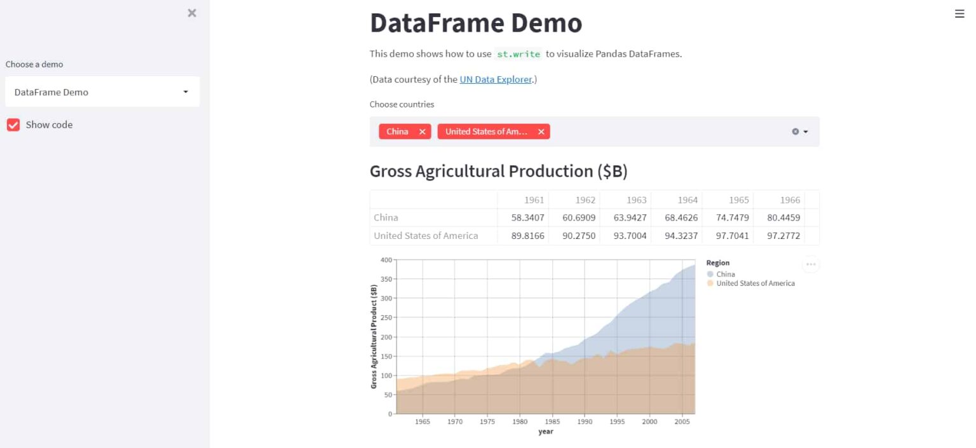Open the Choose a demo dropdown
This screenshot has width=976, height=448.
(x=102, y=92)
